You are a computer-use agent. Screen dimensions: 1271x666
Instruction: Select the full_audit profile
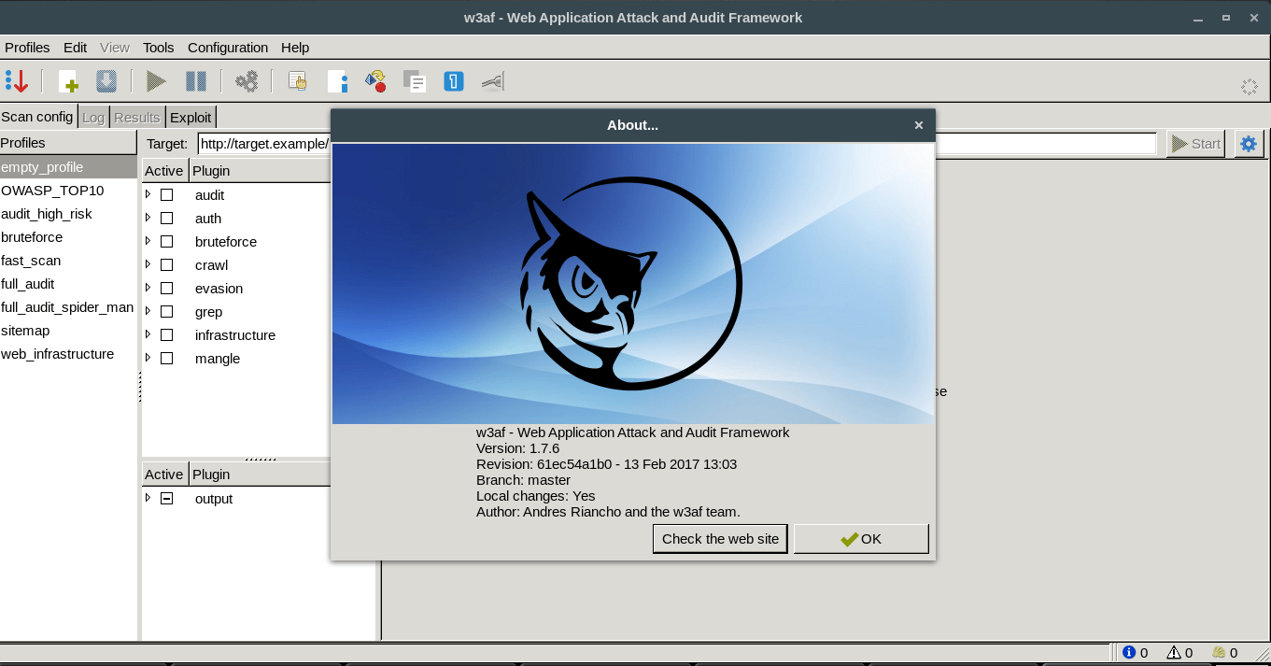point(68,284)
